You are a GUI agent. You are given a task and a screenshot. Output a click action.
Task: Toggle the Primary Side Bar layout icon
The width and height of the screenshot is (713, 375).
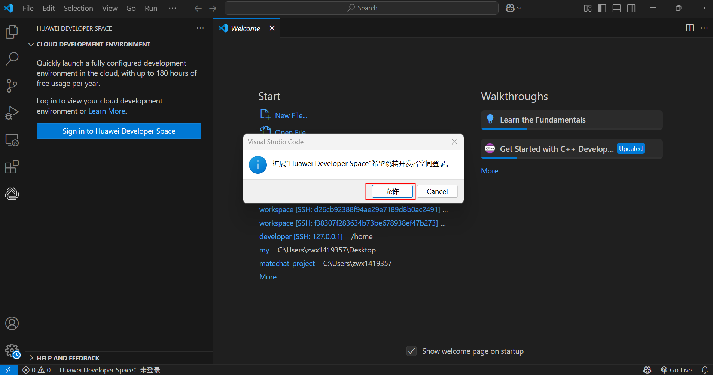[602, 8]
